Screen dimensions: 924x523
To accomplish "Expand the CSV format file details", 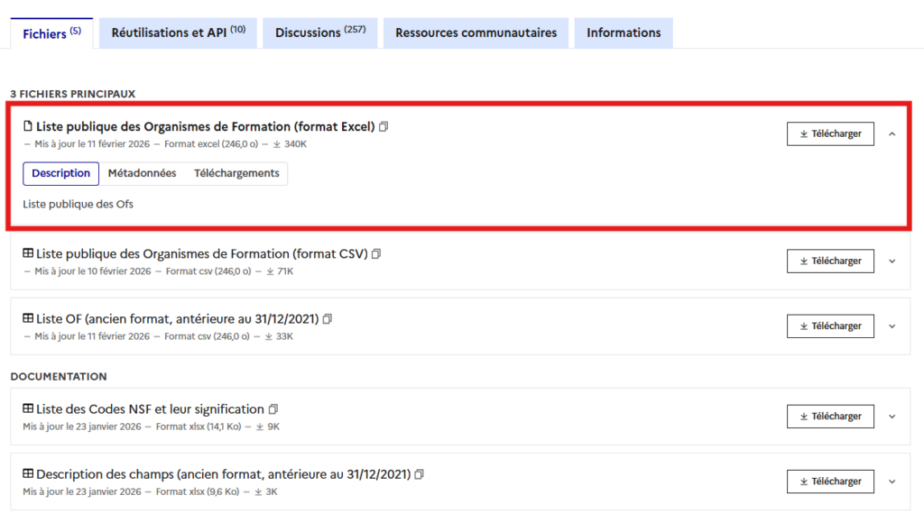I will click(892, 261).
